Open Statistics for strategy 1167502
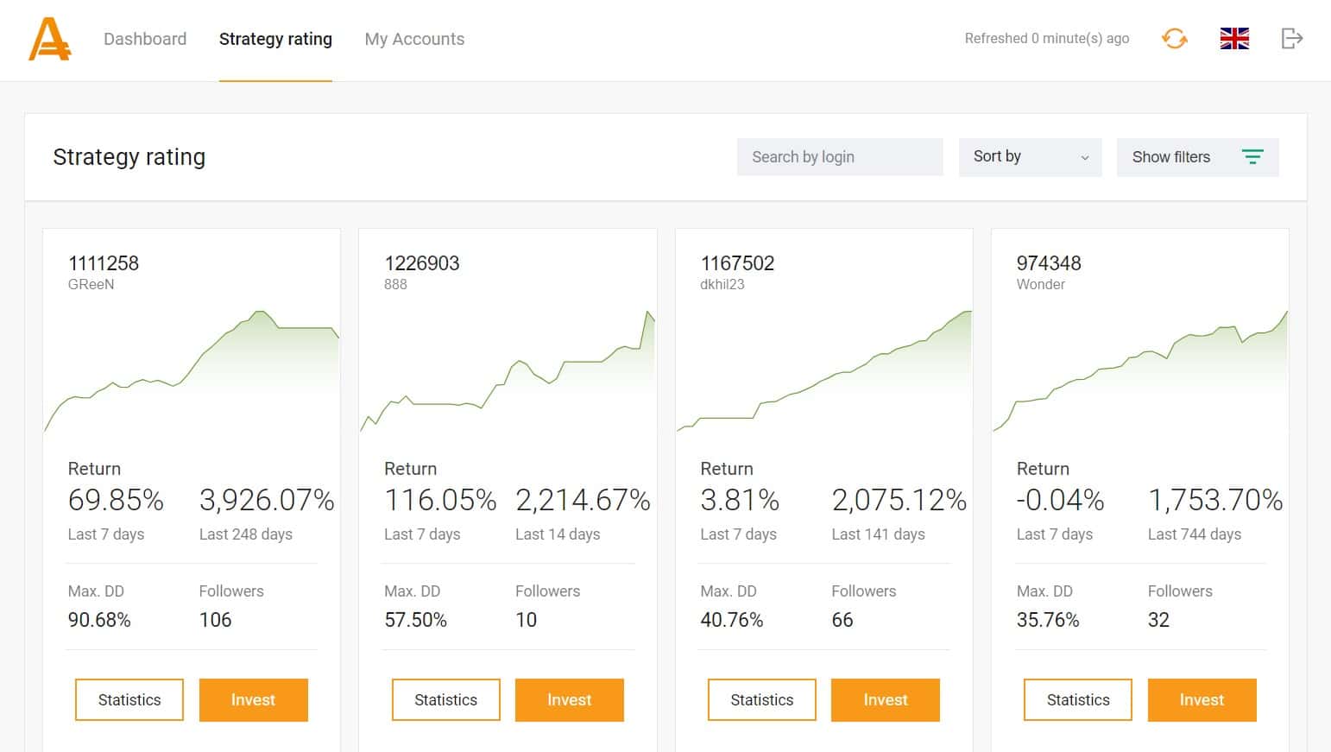The height and width of the screenshot is (752, 1331). pyautogui.click(x=761, y=699)
